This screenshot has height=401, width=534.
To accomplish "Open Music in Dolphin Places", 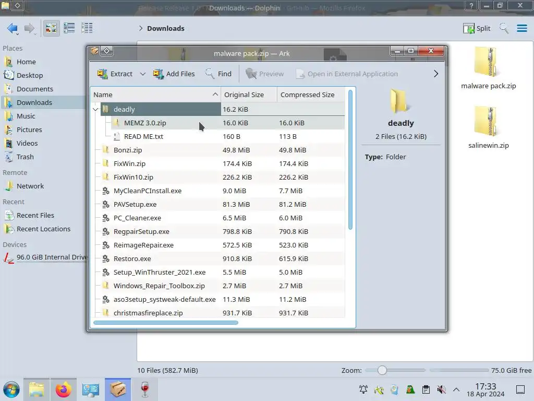I will coord(43,116).
